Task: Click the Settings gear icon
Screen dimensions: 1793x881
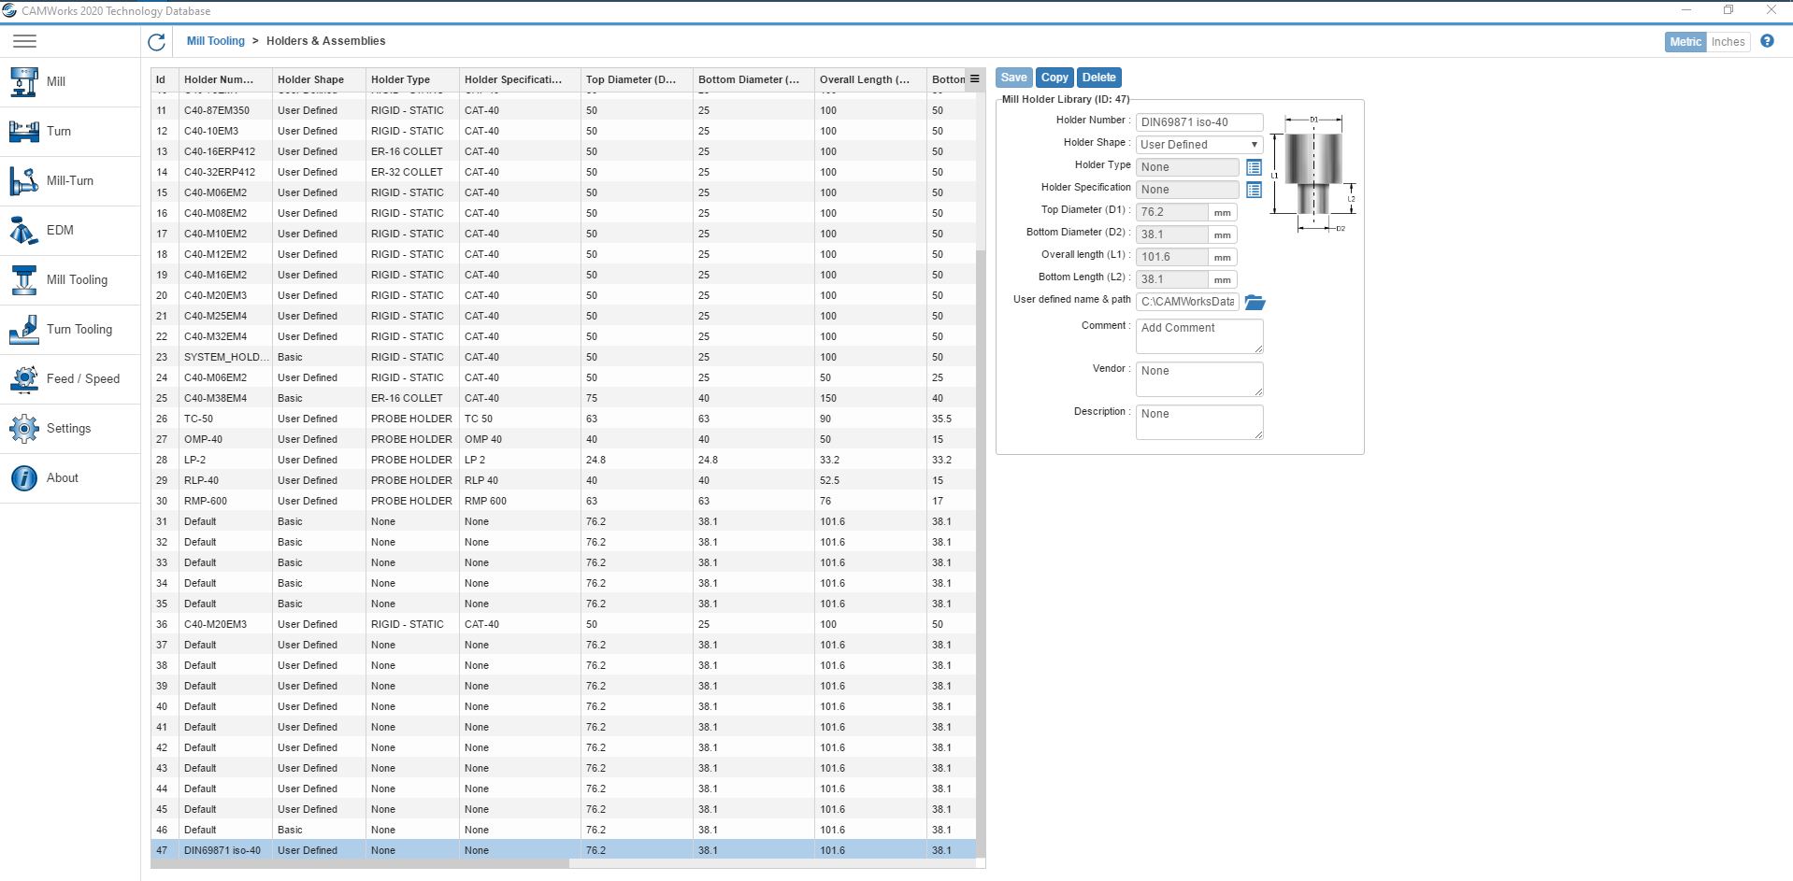Action: (23, 428)
